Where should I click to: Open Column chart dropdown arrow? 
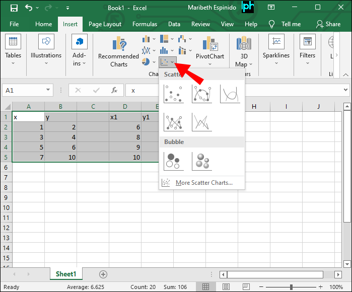point(154,39)
